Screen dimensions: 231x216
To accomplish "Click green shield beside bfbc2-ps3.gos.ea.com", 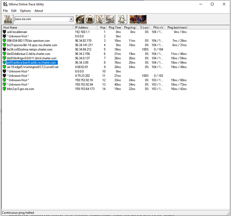I will [x=4, y=89].
